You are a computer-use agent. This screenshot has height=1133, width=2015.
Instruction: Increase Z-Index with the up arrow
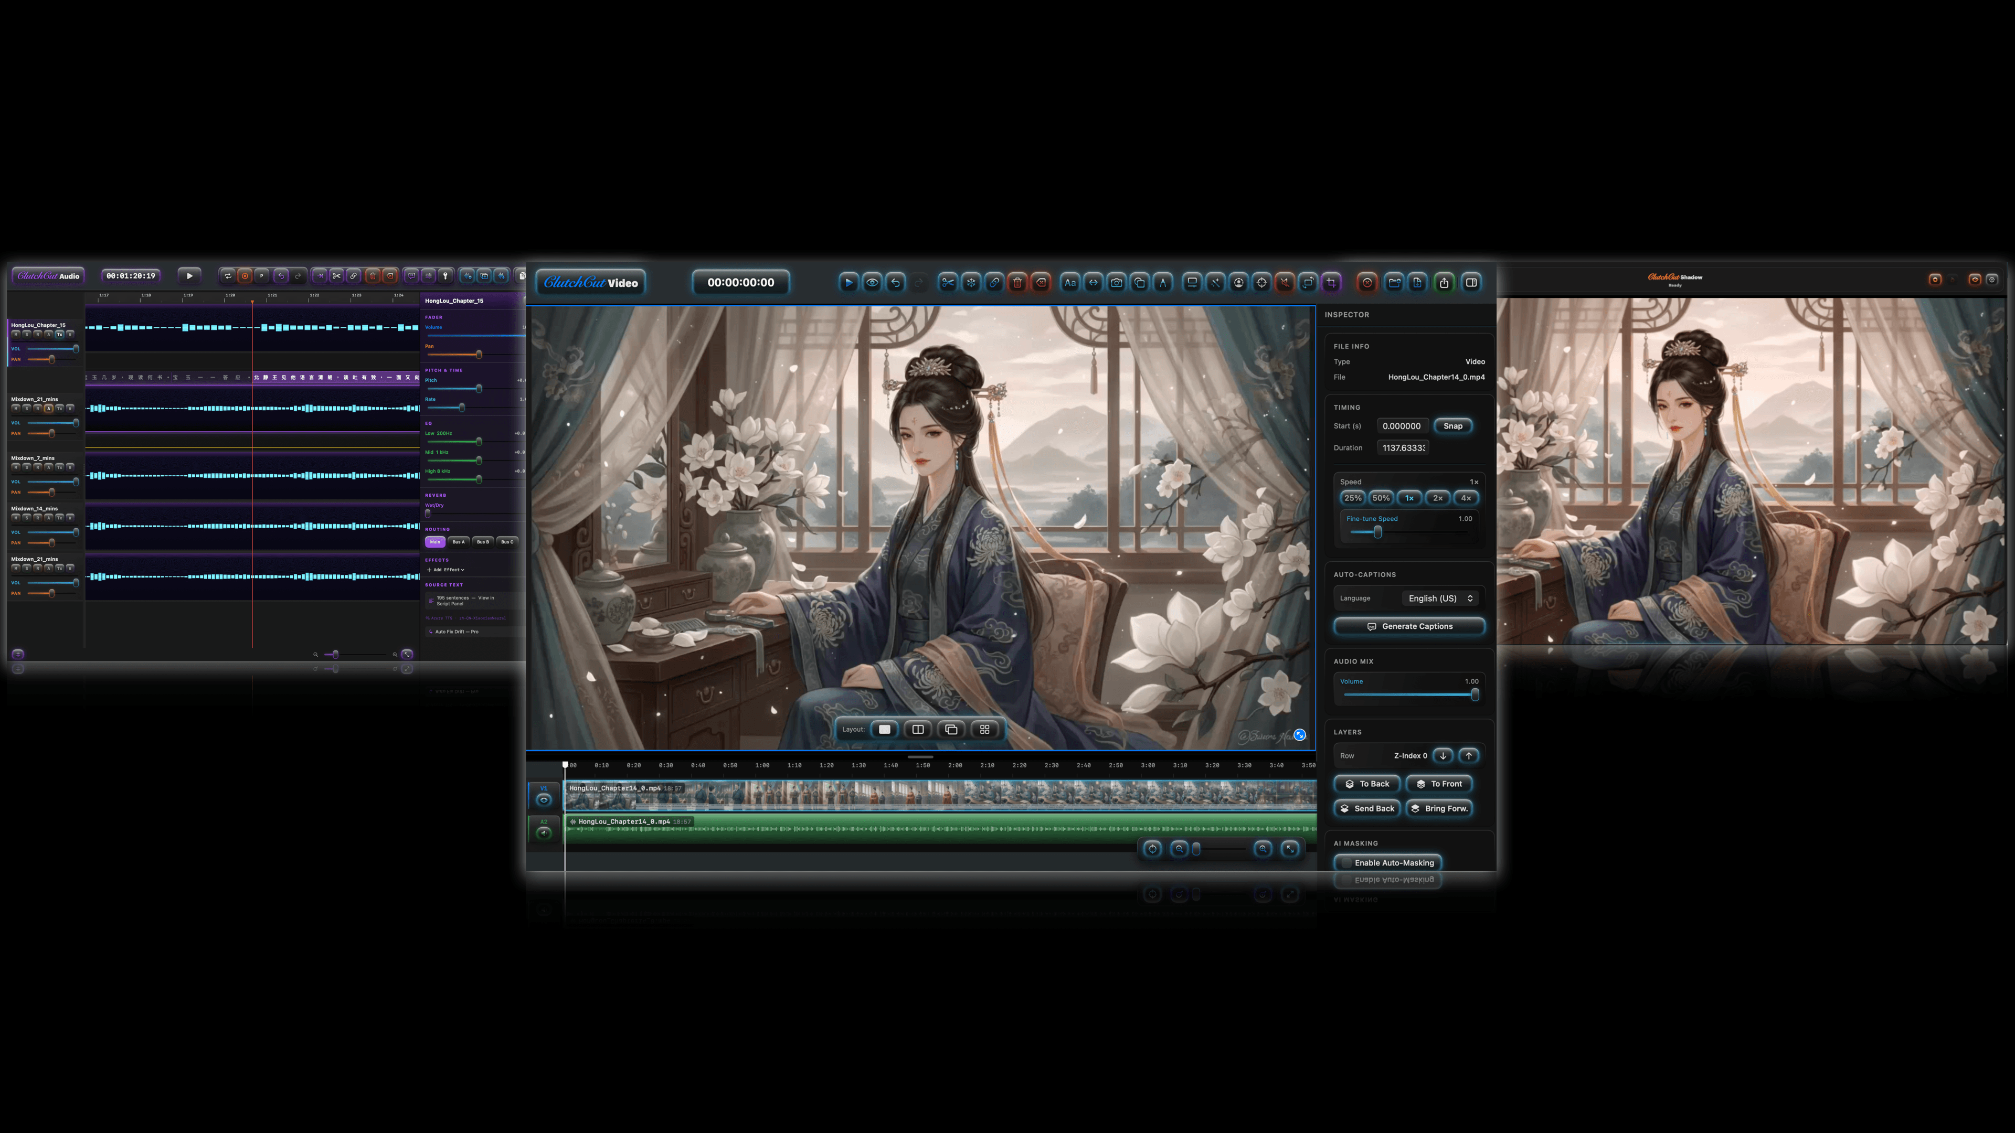[1468, 755]
